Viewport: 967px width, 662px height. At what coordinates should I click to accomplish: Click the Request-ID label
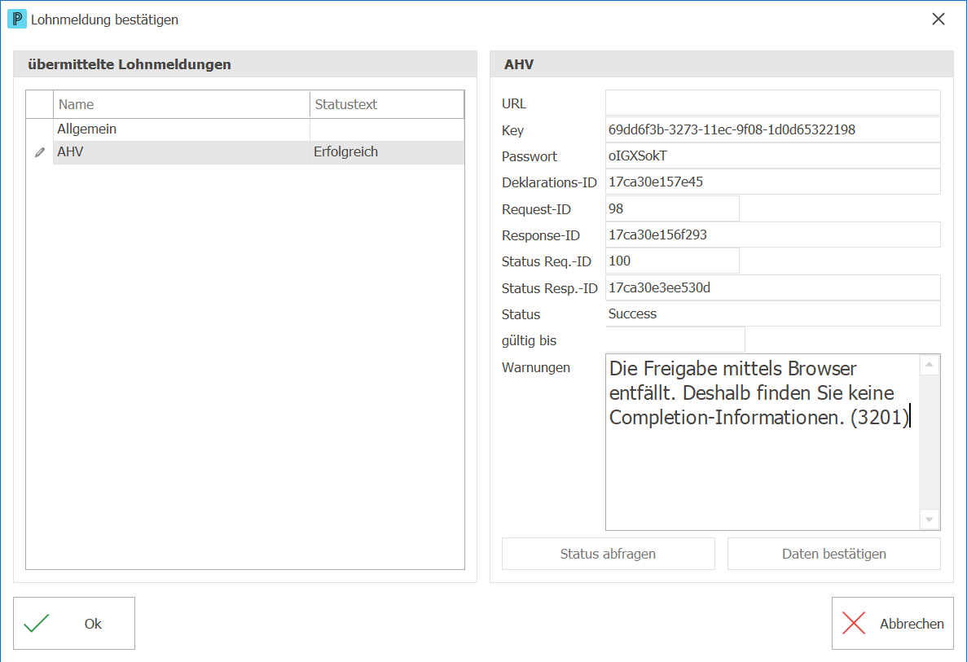tap(536, 209)
